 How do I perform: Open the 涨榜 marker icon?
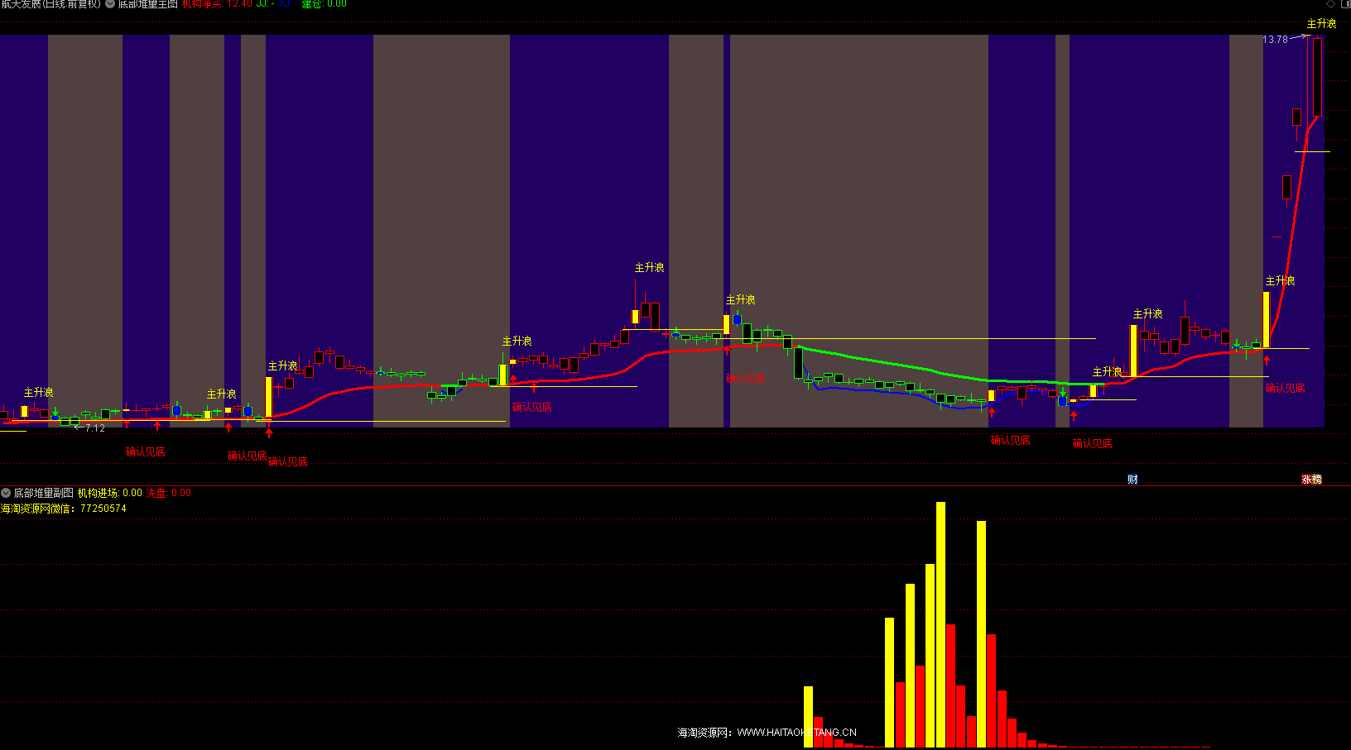pyautogui.click(x=1311, y=480)
